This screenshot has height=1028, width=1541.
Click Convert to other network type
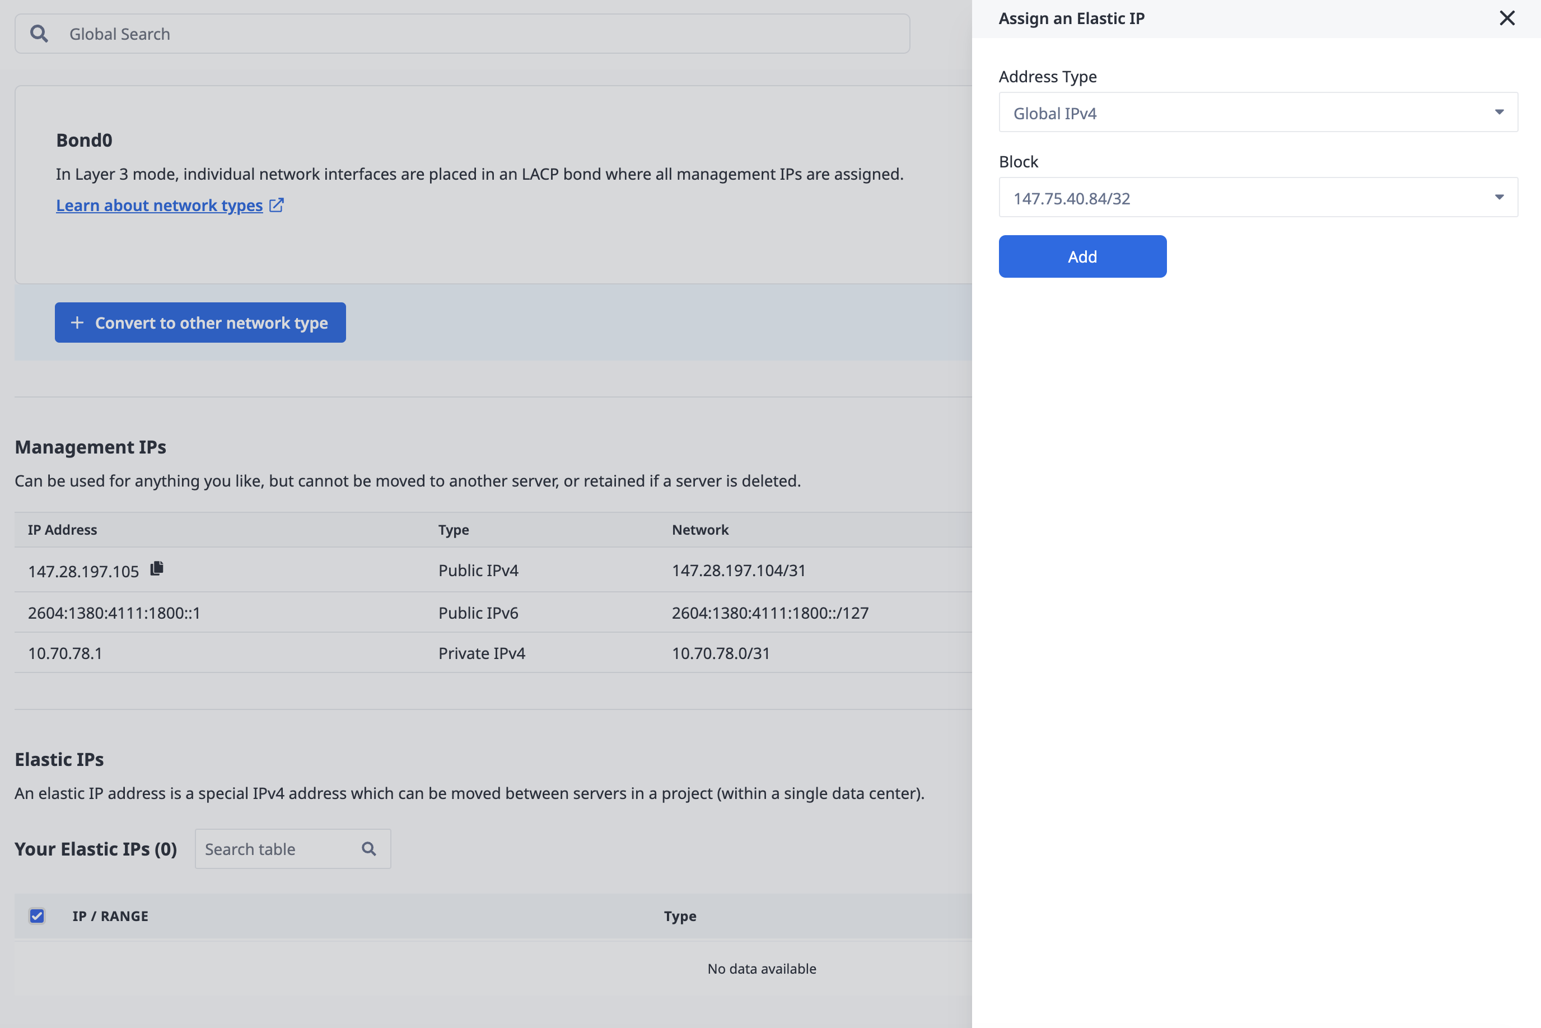pyautogui.click(x=200, y=323)
